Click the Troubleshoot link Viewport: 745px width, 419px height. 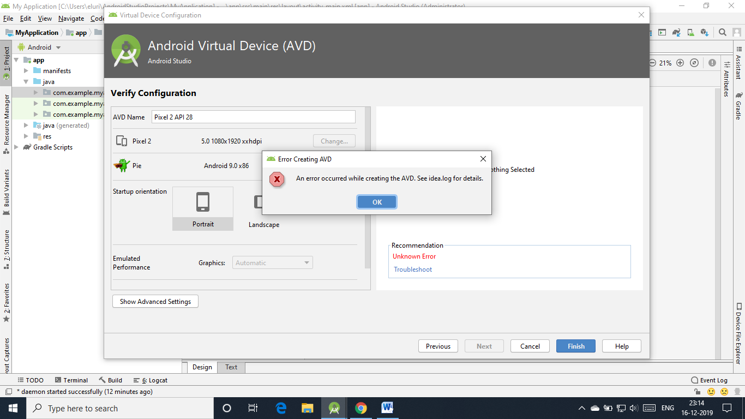click(413, 270)
